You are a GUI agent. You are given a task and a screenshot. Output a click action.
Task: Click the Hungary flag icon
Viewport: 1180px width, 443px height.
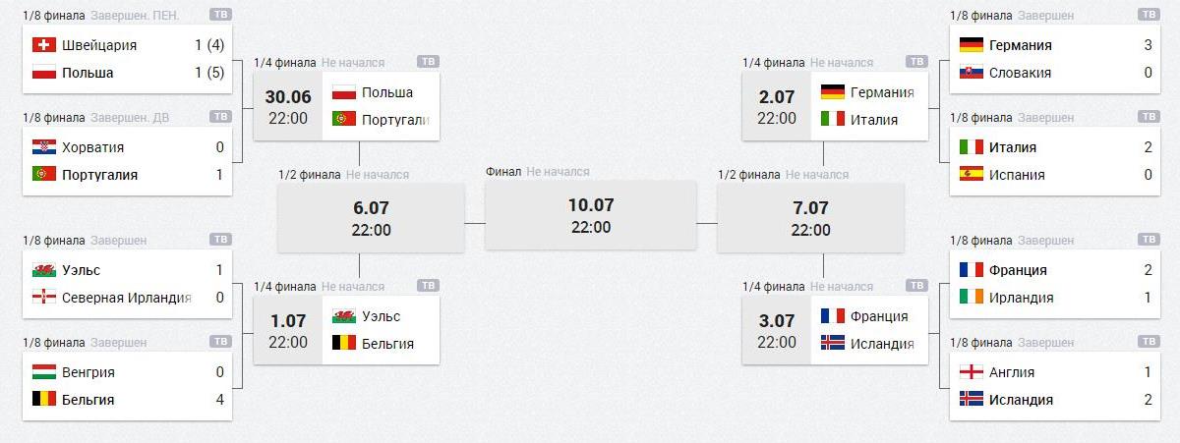pyautogui.click(x=44, y=372)
